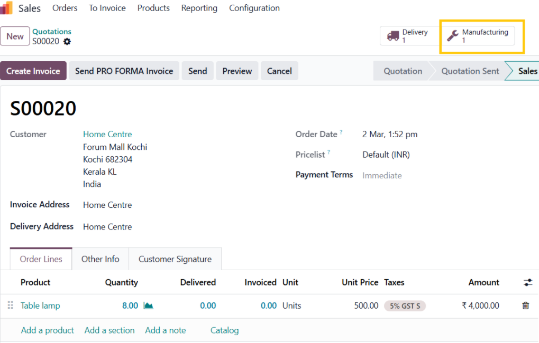Open column settings adjustment icon
Image resolution: width=539 pixels, height=343 pixels.
(x=527, y=282)
